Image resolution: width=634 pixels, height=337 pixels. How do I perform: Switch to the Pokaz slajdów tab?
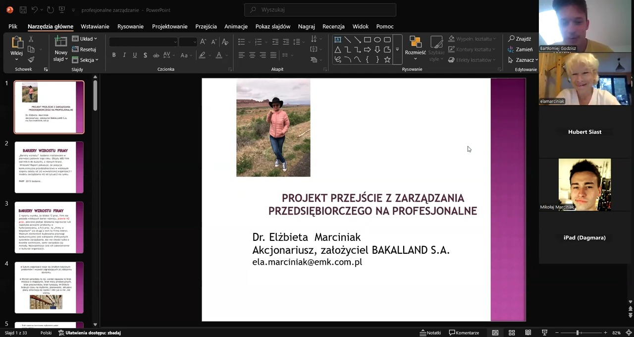[x=273, y=26]
